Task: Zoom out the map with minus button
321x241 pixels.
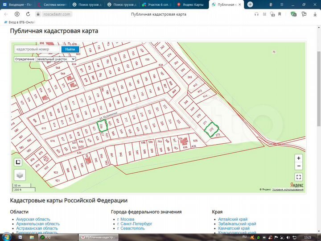Action: pos(299,166)
